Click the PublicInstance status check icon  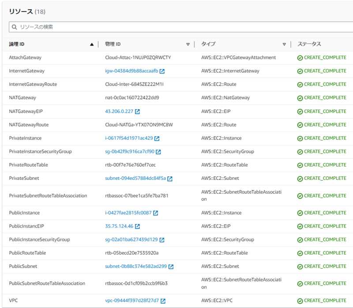click(300, 213)
